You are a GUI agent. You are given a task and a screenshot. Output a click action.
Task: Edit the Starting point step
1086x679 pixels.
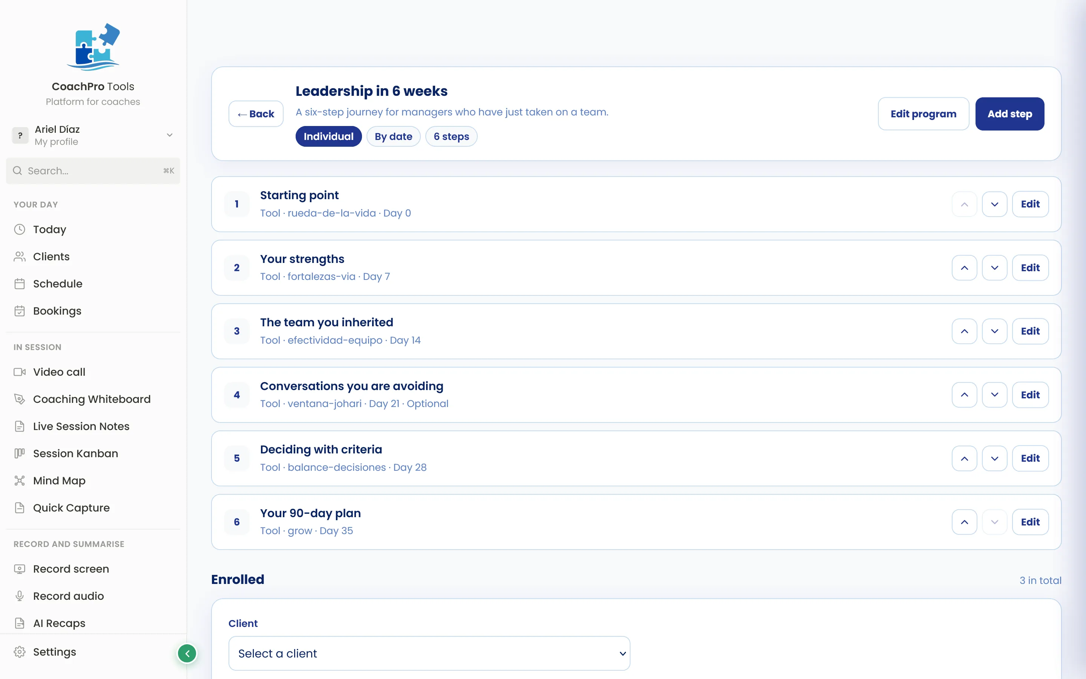1030,204
